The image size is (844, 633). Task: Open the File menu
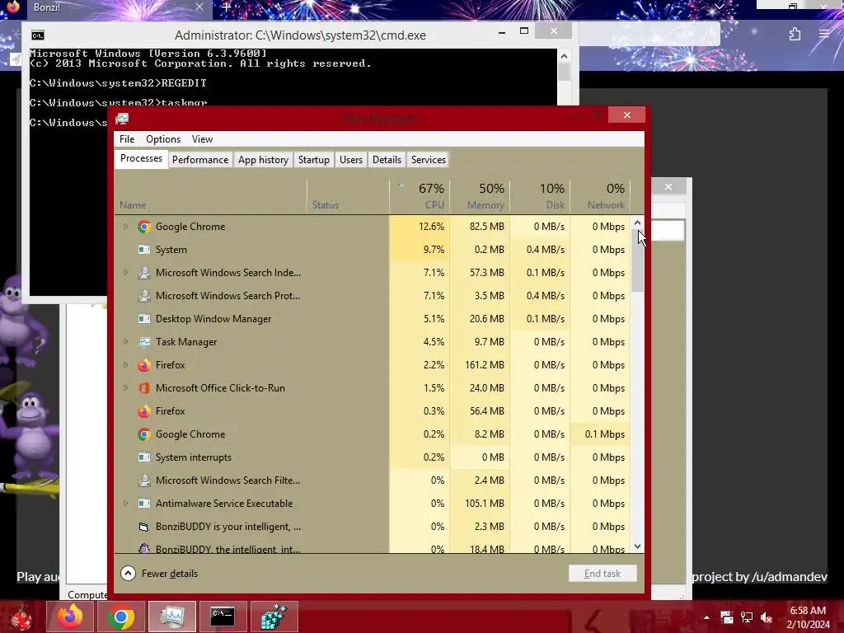(x=127, y=139)
